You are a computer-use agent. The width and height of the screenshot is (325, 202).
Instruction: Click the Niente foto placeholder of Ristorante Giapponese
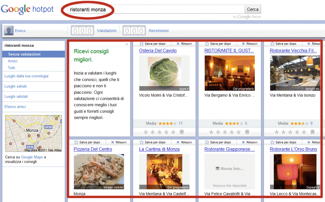coord(230,172)
